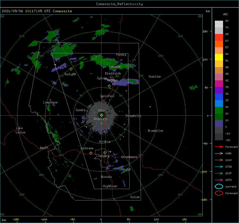The height and width of the screenshot is (223, 239).
Task: Click the Innisfail town label
Action: click(107, 96)
